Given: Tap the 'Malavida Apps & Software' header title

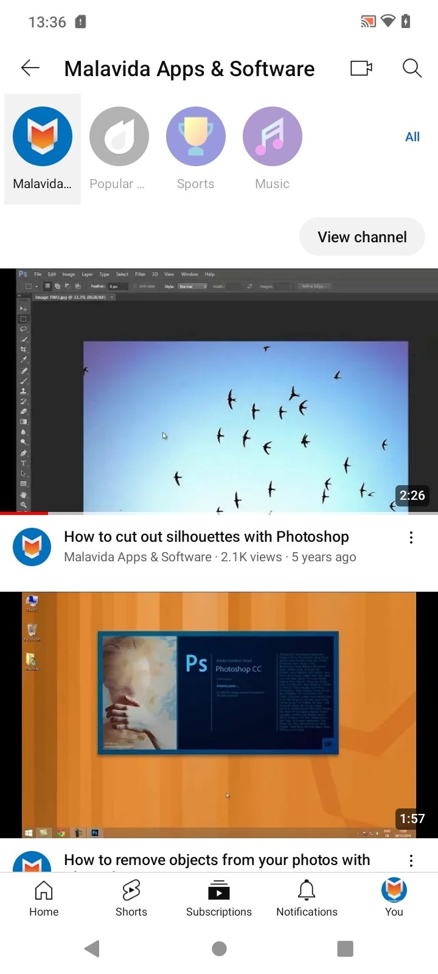Looking at the screenshot, I should pyautogui.click(x=189, y=68).
